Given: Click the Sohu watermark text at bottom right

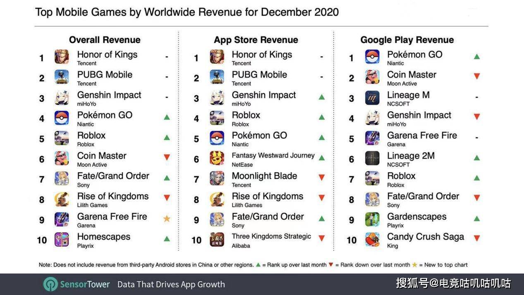Looking at the screenshot, I should pyautogui.click(x=453, y=283).
